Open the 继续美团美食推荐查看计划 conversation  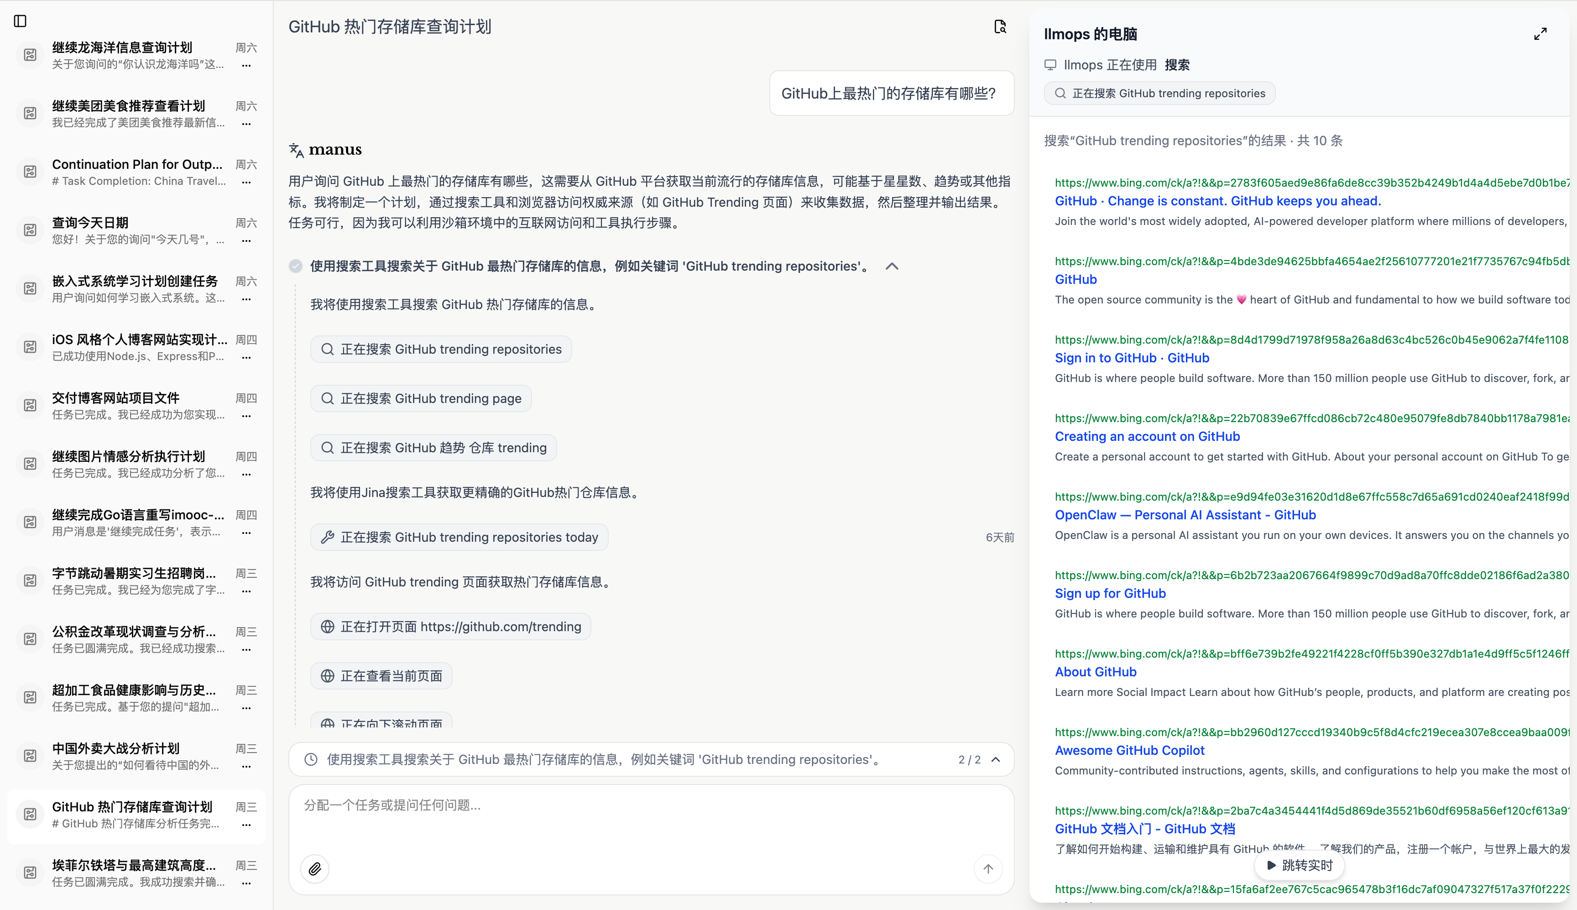click(136, 114)
